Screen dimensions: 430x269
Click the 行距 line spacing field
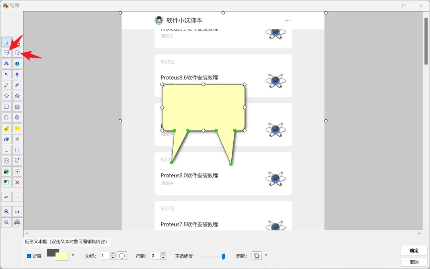click(x=155, y=256)
